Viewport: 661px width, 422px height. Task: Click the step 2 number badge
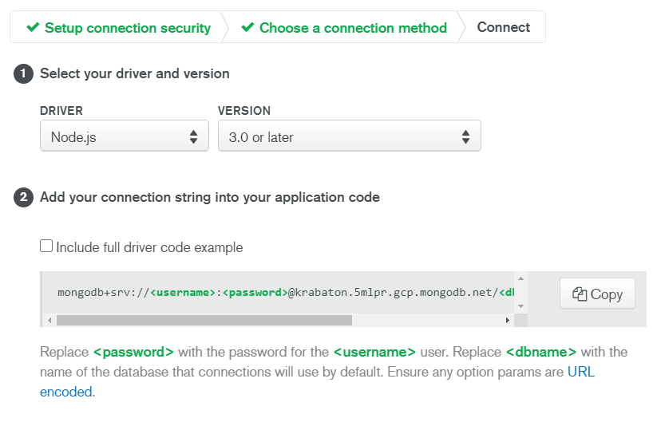tap(23, 198)
